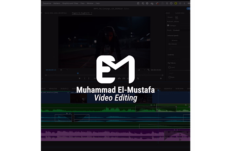Expand the Loudness section

point(171,55)
